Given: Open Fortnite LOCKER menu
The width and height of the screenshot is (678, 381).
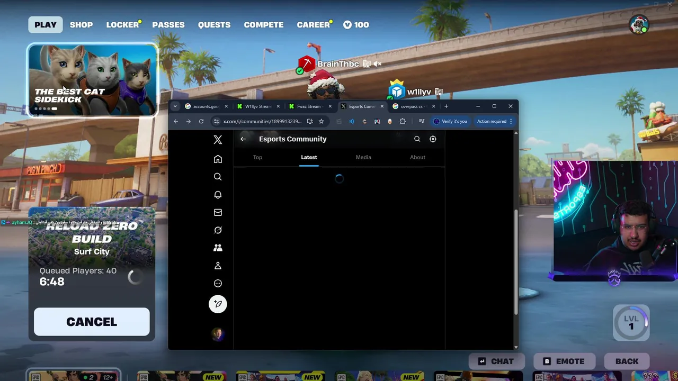Looking at the screenshot, I should tap(122, 25).
